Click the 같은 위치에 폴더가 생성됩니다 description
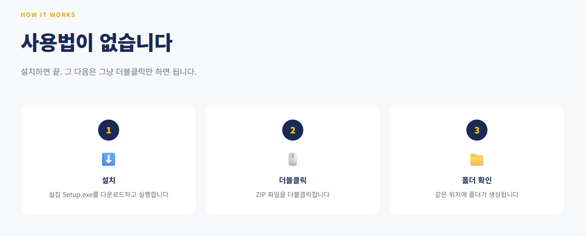Viewport: 586px width, 236px height. [x=477, y=195]
